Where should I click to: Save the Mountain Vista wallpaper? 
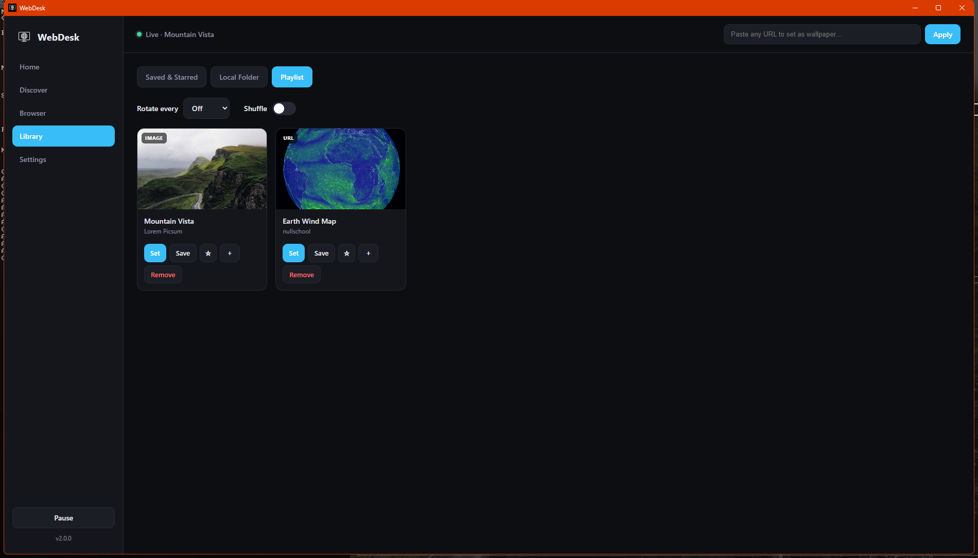point(183,253)
